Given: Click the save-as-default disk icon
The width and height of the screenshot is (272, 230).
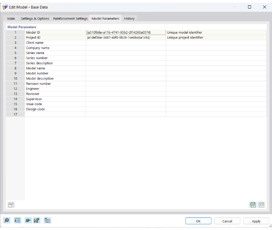Looking at the screenshot, I should 37,220.
